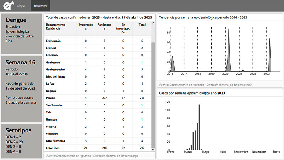The height and width of the screenshot is (160, 284).
Task: Click the Departamento Residencia column header
Action: click(x=55, y=27)
